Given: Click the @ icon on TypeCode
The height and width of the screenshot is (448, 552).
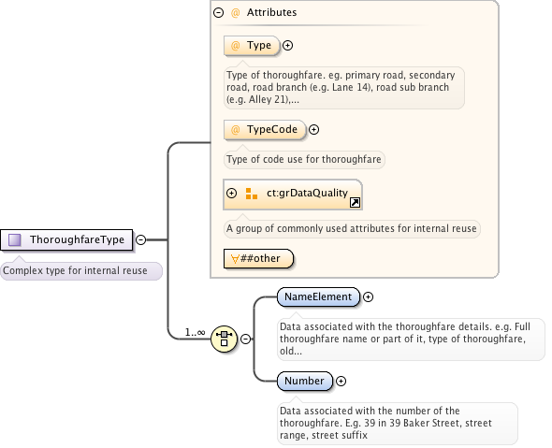Looking at the screenshot, I should [235, 129].
